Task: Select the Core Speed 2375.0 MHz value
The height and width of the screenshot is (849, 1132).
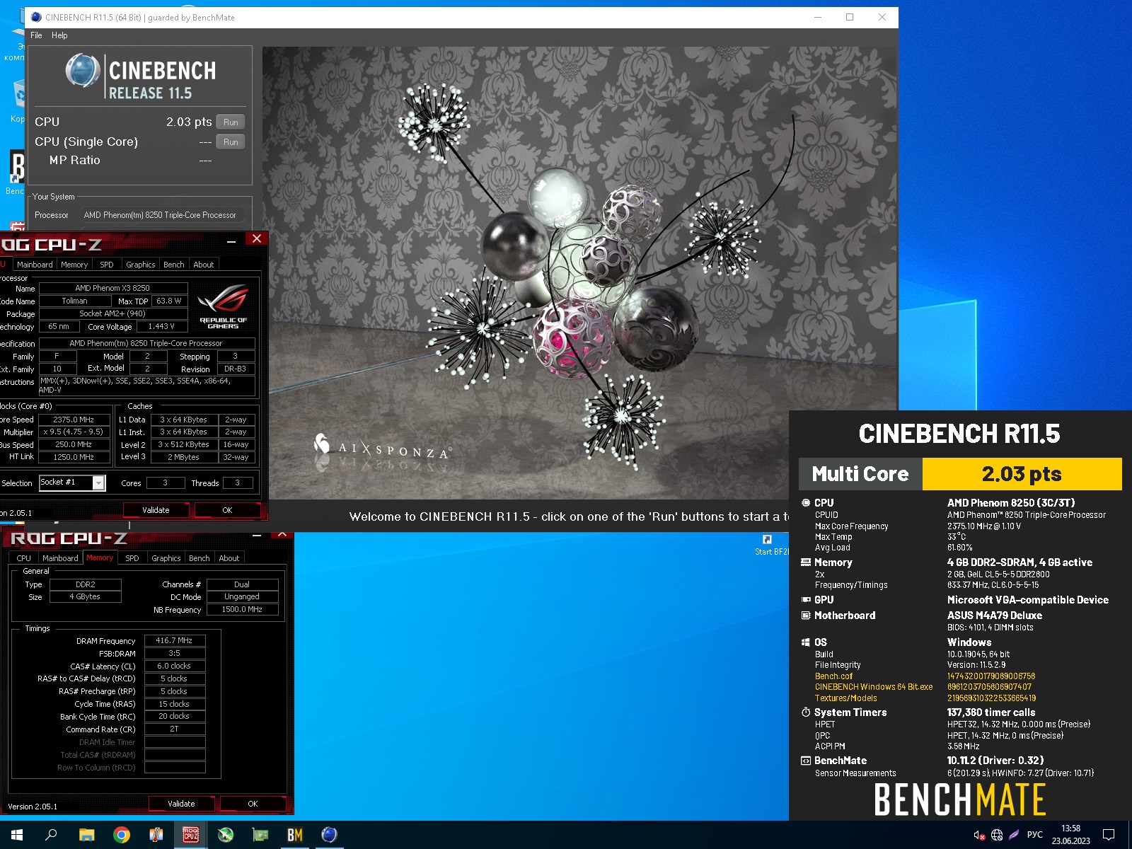Action: 74,420
